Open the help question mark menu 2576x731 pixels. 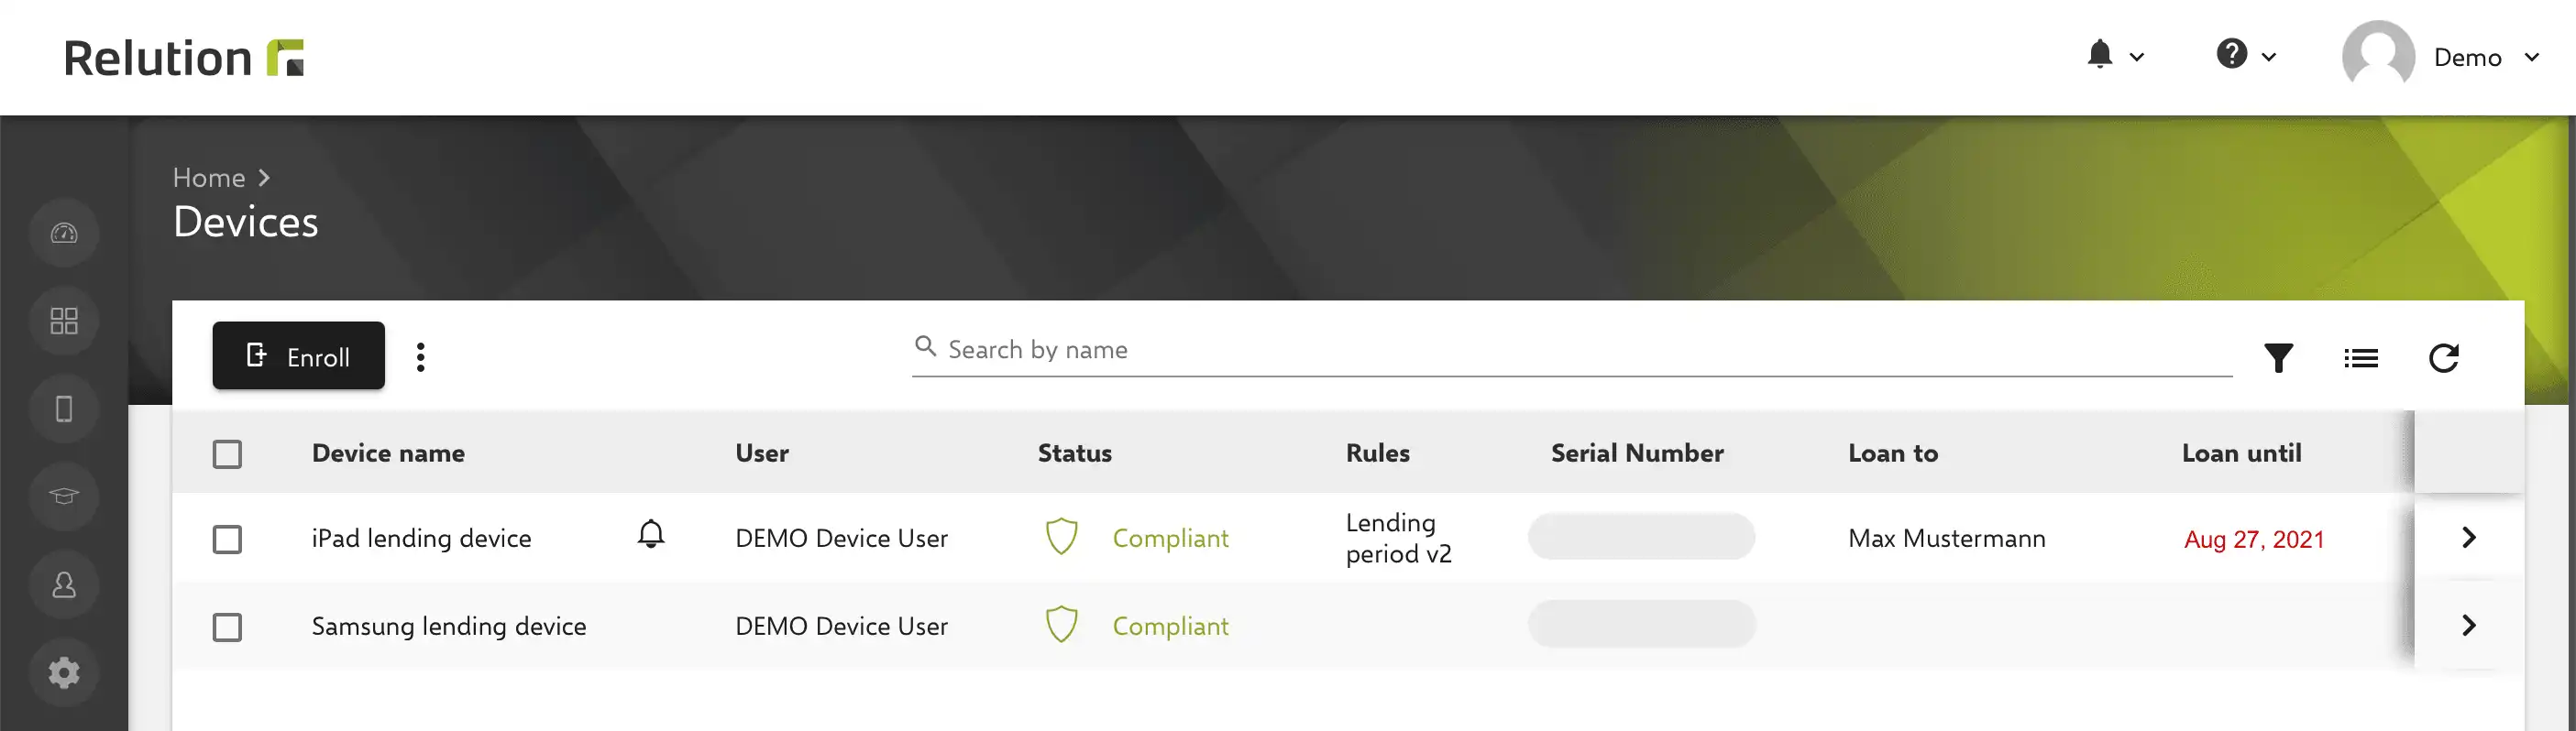click(x=2232, y=55)
